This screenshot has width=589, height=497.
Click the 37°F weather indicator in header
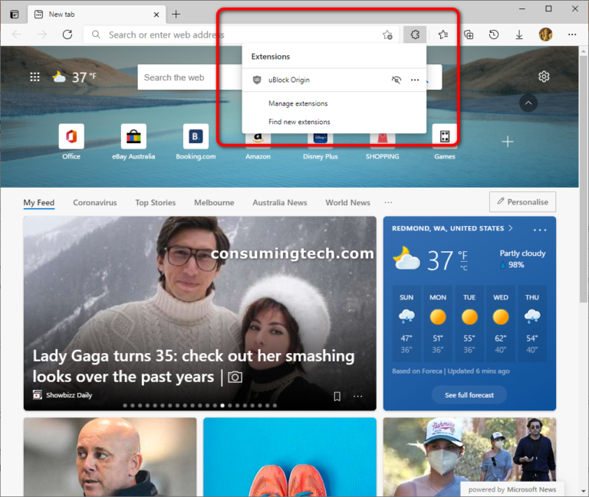coord(74,77)
